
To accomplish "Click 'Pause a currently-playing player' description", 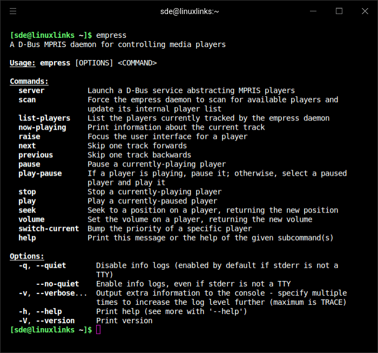I will [157, 164].
